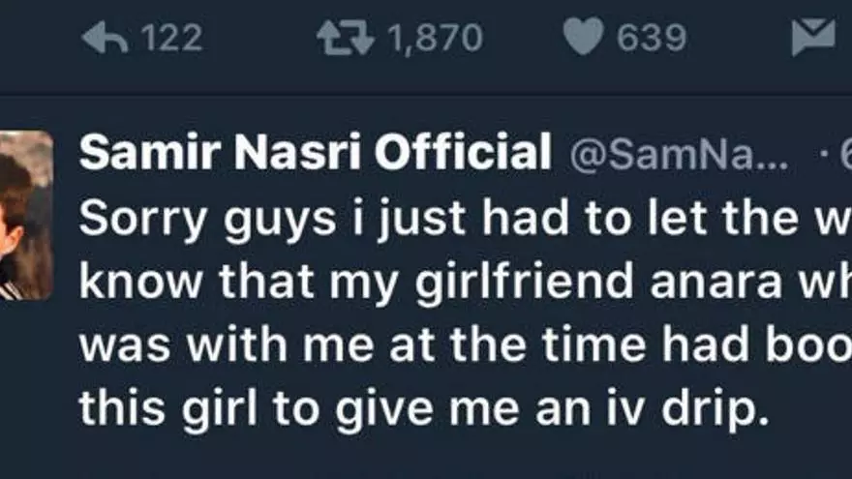Open the Samir Nasri Official profile name
Image resolution: width=852 pixels, height=479 pixels.
click(315, 153)
